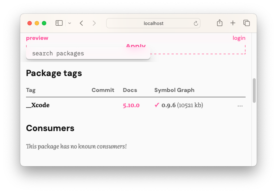Click the Tag column header
This screenshot has height=193, width=277.
(x=31, y=90)
